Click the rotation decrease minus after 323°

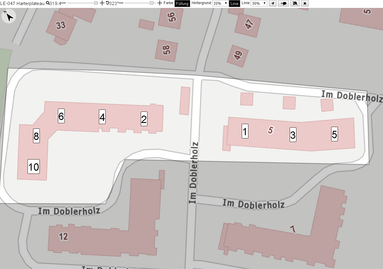pyautogui.click(x=121, y=3)
